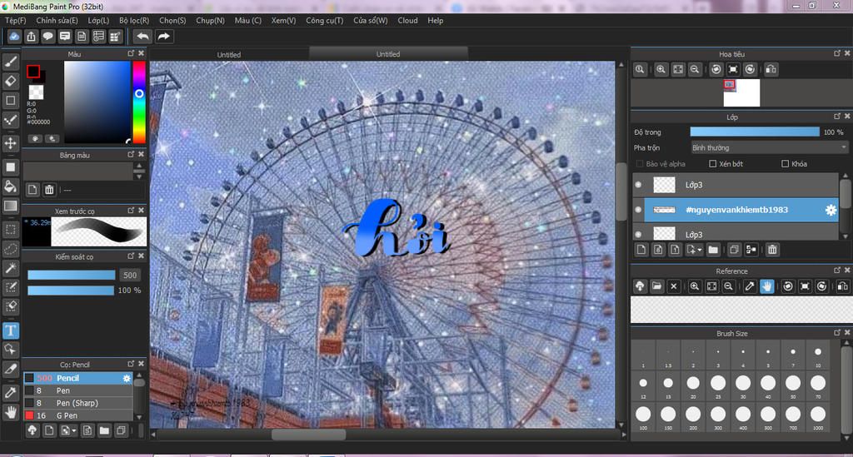The width and height of the screenshot is (853, 457).
Task: Open the Tệp(F) menu
Action: coord(16,21)
